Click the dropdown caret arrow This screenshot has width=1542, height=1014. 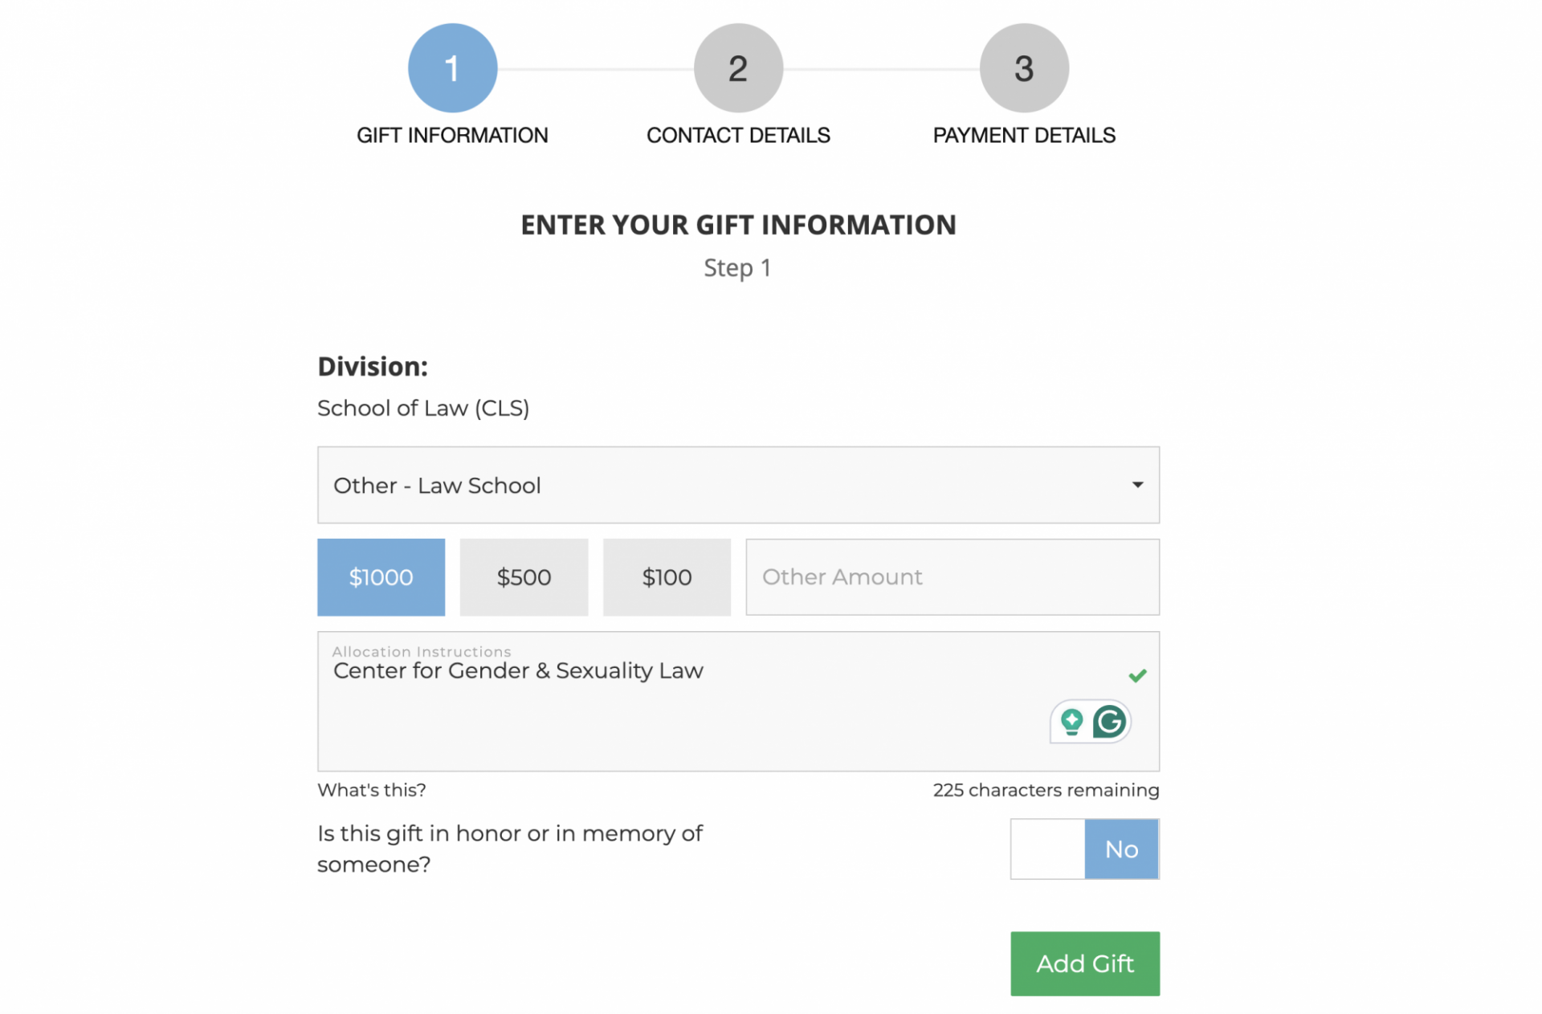coord(1137,484)
